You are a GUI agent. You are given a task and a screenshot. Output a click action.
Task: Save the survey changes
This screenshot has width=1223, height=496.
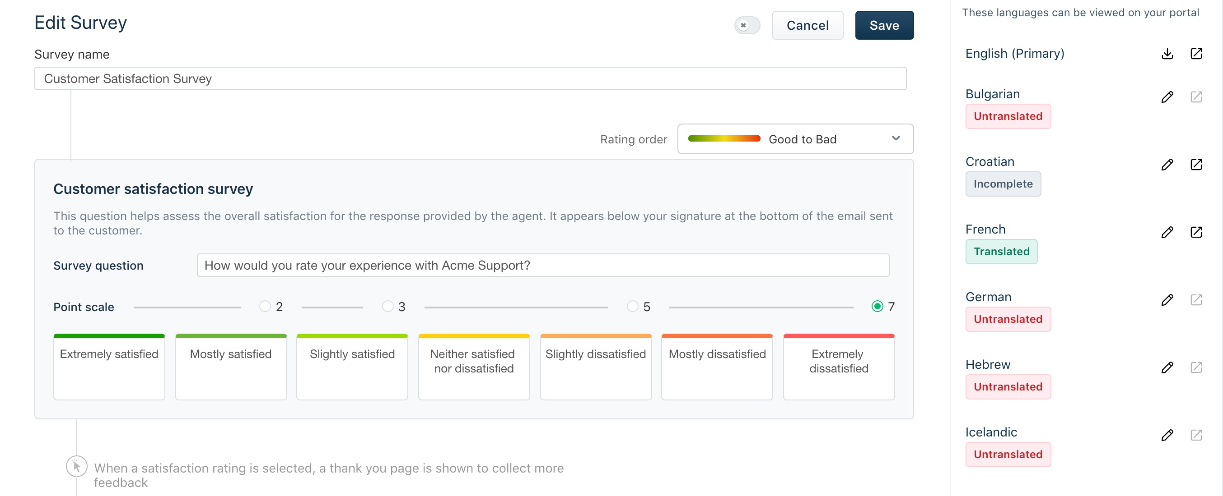click(884, 25)
